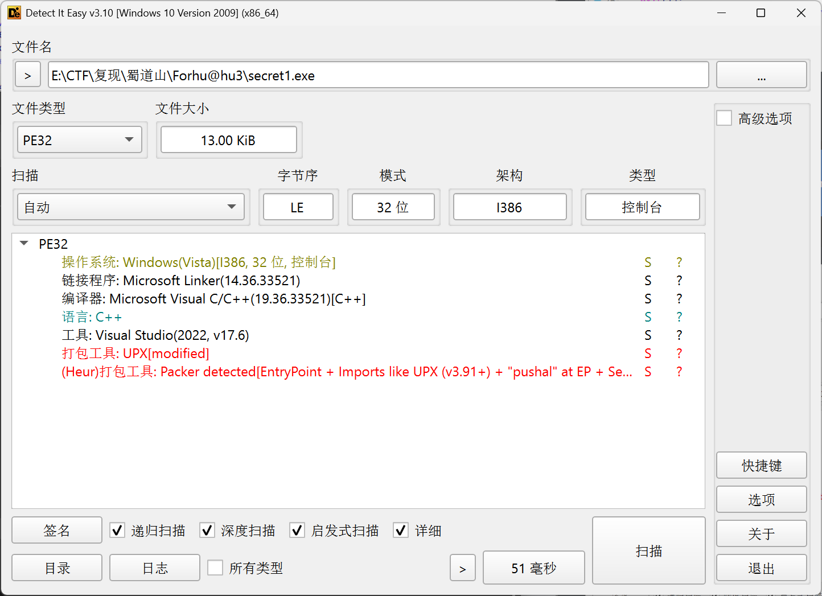Click the > button beside 51 毫秒
The height and width of the screenshot is (596, 822).
tap(463, 568)
